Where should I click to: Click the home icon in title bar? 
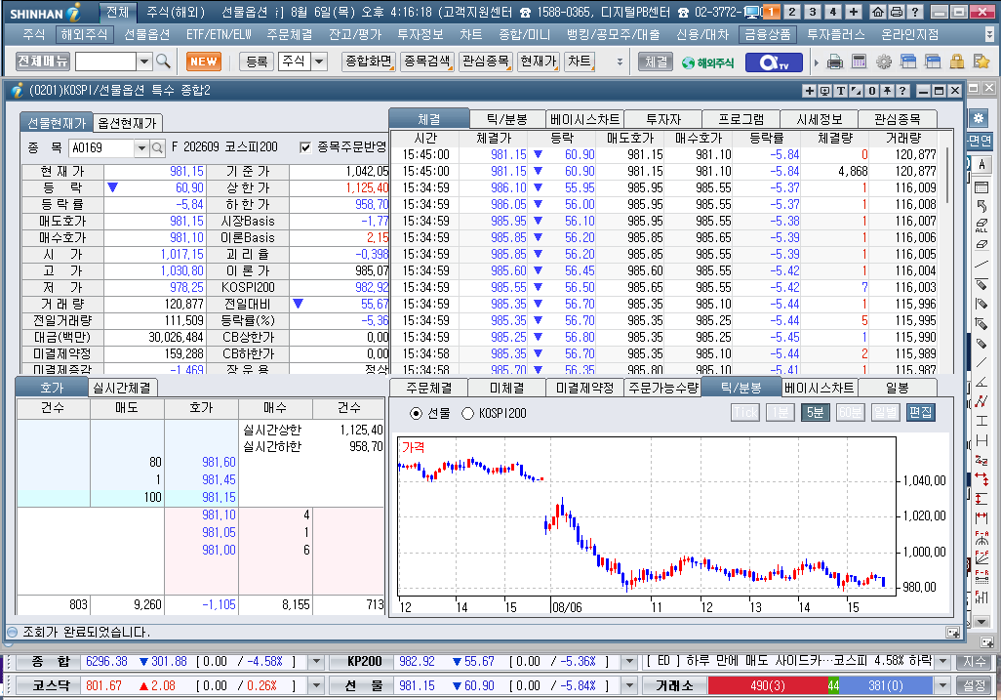[x=878, y=12]
